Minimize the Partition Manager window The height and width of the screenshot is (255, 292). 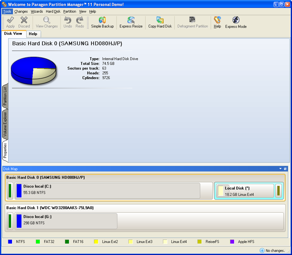coord(276,4)
